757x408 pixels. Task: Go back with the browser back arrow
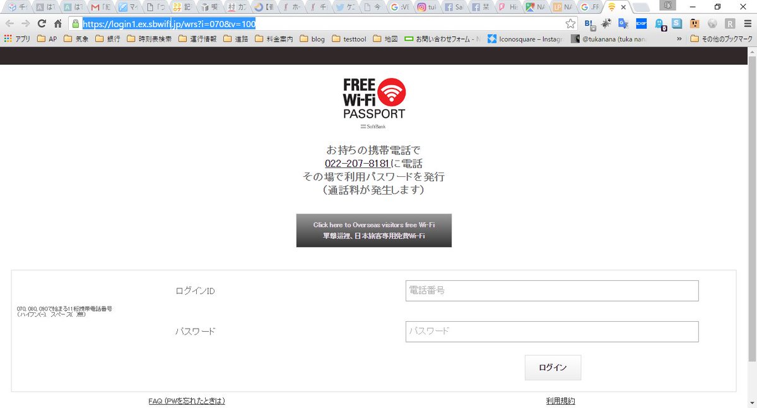pyautogui.click(x=9, y=24)
